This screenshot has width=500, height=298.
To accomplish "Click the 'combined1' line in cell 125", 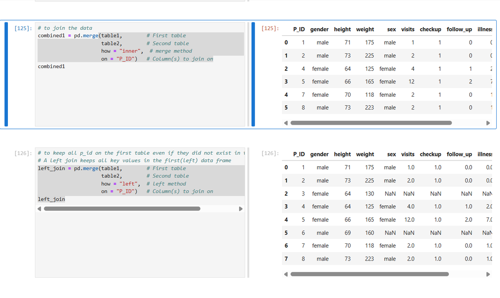I will (x=51, y=66).
